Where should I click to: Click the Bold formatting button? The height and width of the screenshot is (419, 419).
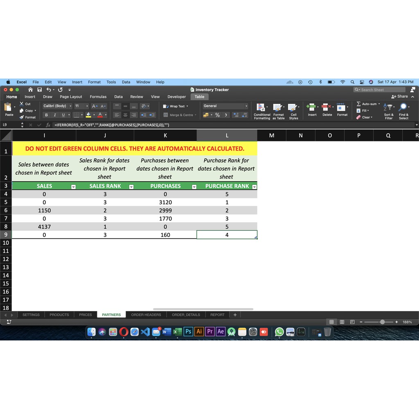pos(46,115)
